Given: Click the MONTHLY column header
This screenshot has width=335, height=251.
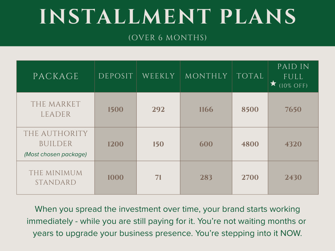Looking at the screenshot, I should (x=206, y=76).
